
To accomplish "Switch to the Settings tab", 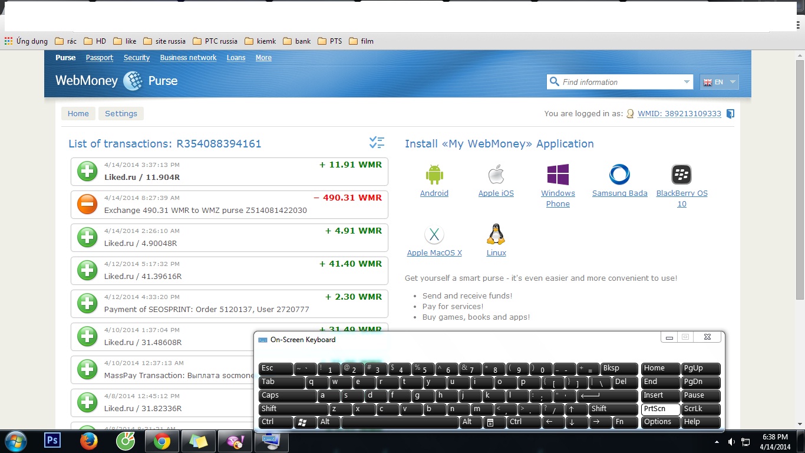I will pyautogui.click(x=121, y=114).
